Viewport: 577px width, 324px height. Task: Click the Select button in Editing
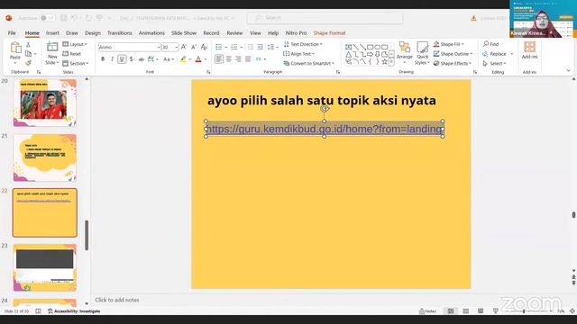[494, 64]
